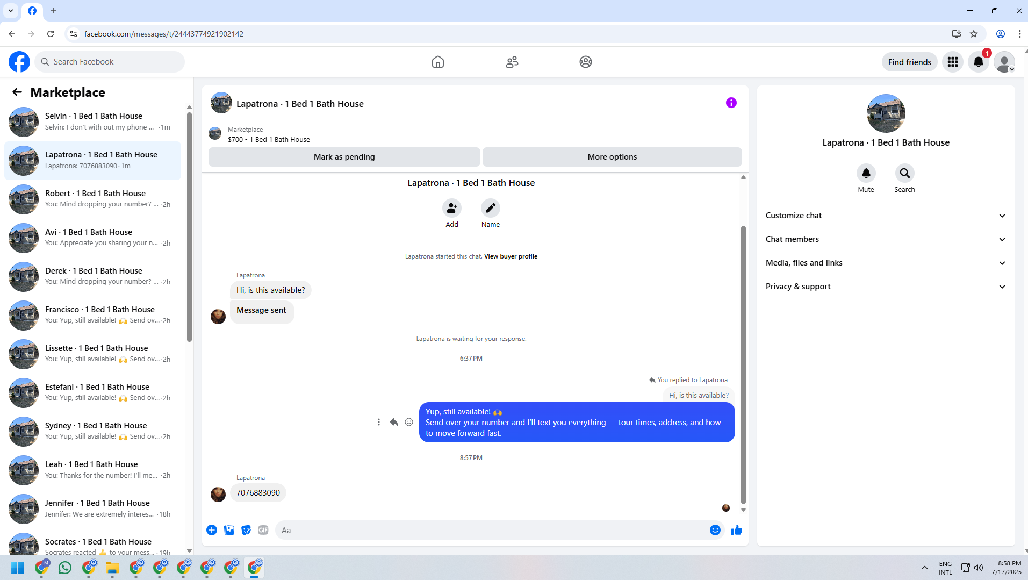This screenshot has width=1028, height=580.
Task: Click Find friends button
Action: (x=910, y=62)
